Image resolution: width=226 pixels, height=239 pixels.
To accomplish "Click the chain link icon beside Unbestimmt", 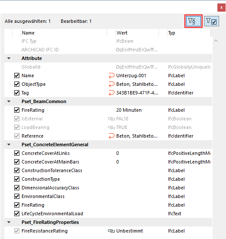I will (x=111, y=231).
